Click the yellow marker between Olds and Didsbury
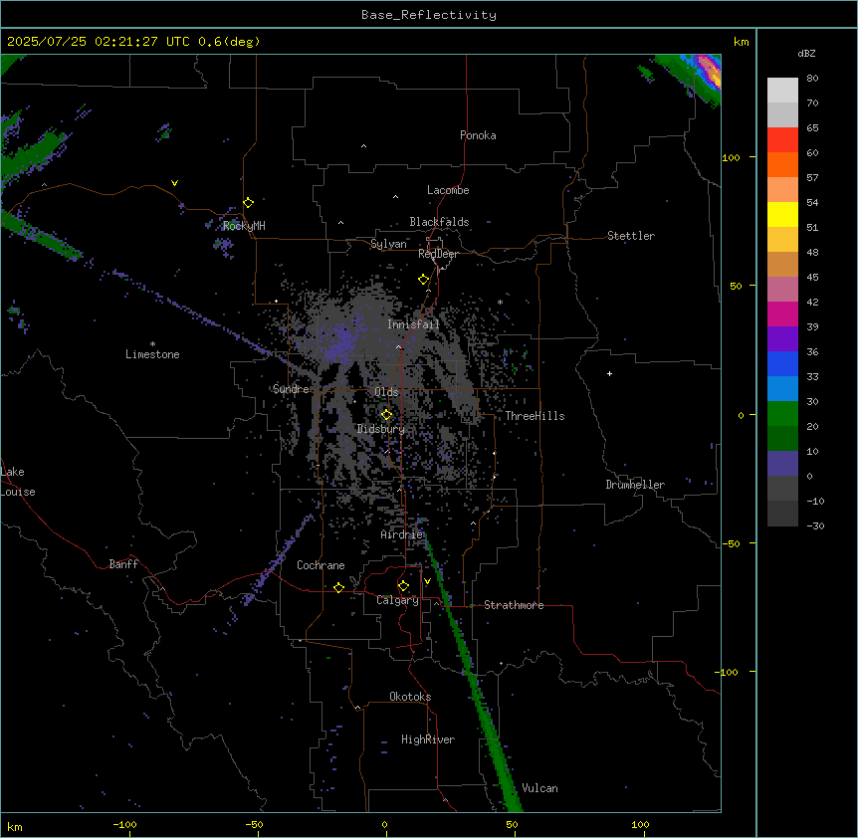The height and width of the screenshot is (838, 858). (387, 415)
